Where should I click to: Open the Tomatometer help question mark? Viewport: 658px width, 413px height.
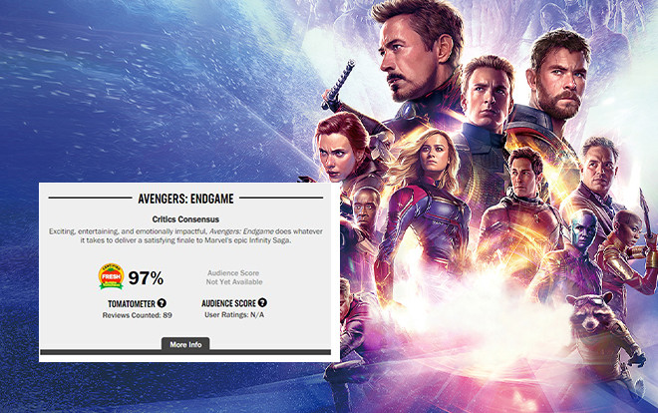click(162, 303)
